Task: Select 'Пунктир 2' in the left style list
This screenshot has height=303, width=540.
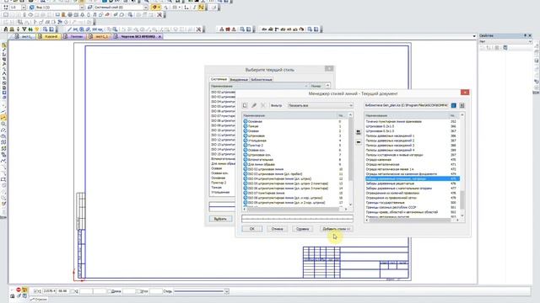Action: click(x=256, y=146)
